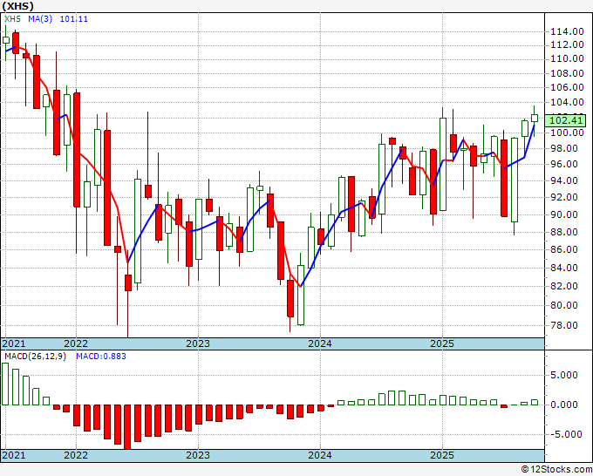Click 2022 on the price chart timeline
Image resolution: width=593 pixels, height=476 pixels.
(x=76, y=343)
